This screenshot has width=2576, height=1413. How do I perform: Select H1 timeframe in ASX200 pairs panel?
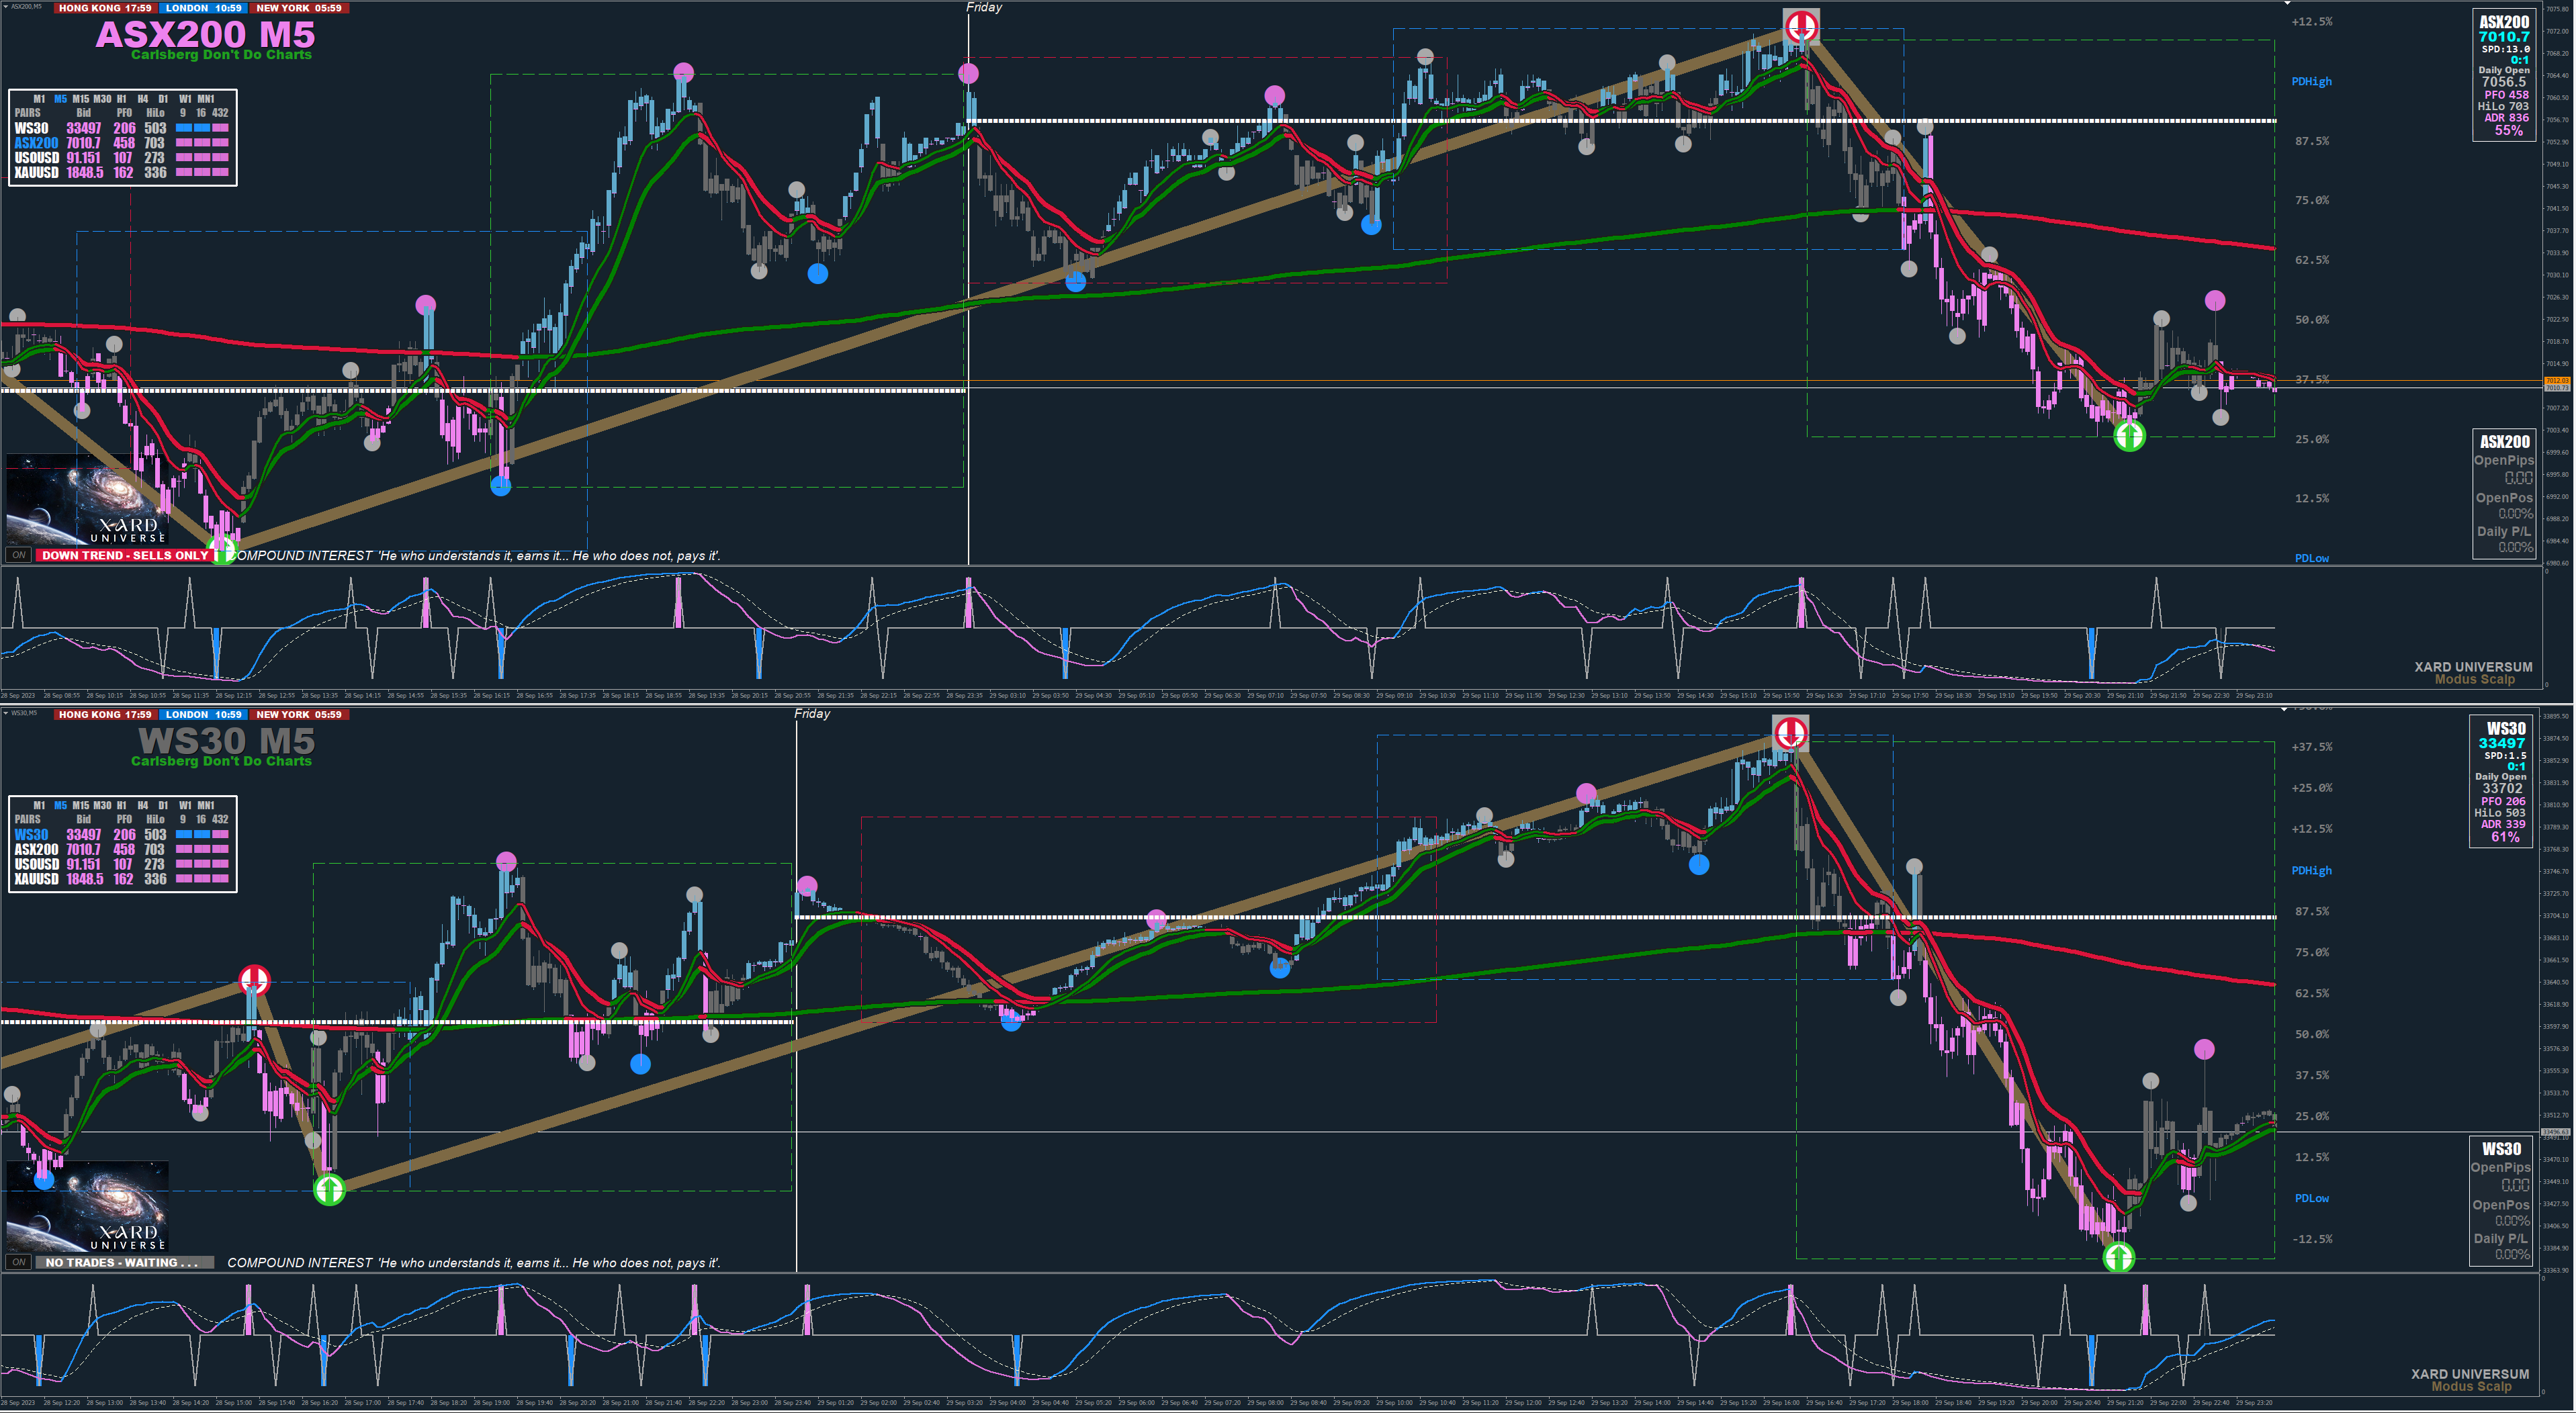121,99
